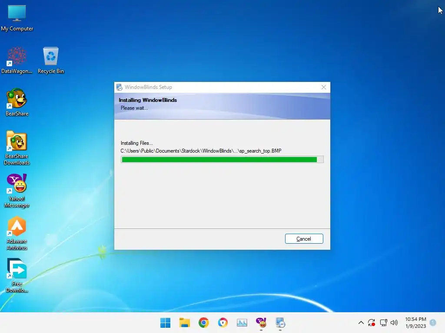Select the BearShare Downloads folder

click(17, 148)
